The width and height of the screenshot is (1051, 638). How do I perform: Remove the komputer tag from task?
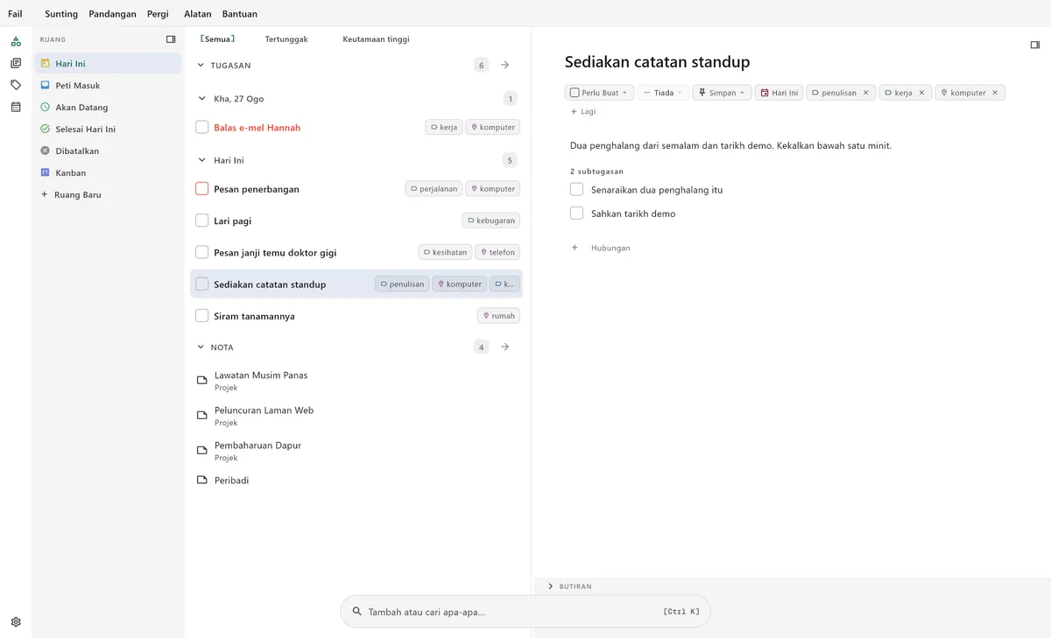pos(995,93)
